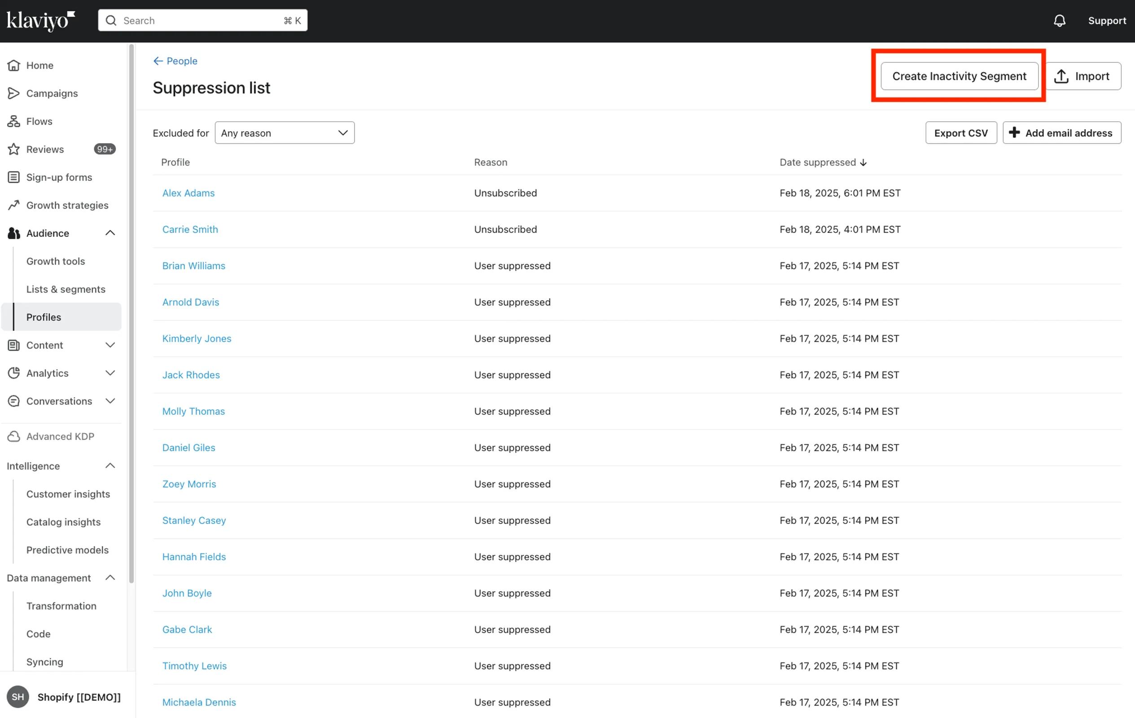Open Predictive models page
Image resolution: width=1135 pixels, height=718 pixels.
(67, 550)
